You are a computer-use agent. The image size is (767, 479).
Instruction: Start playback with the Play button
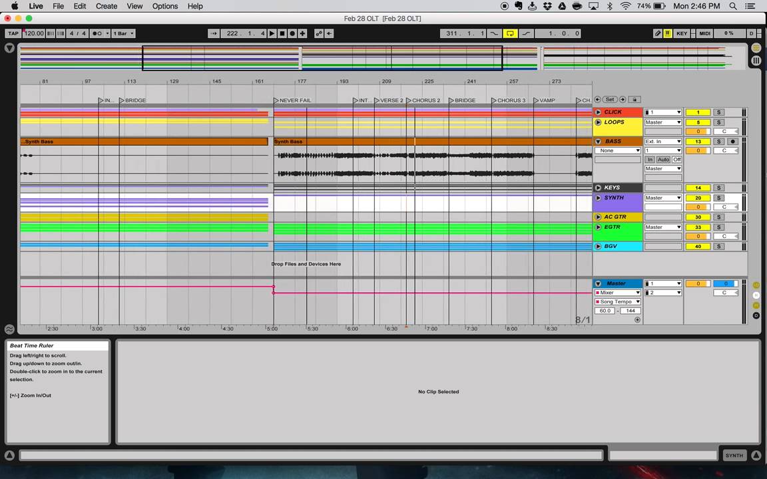272,33
